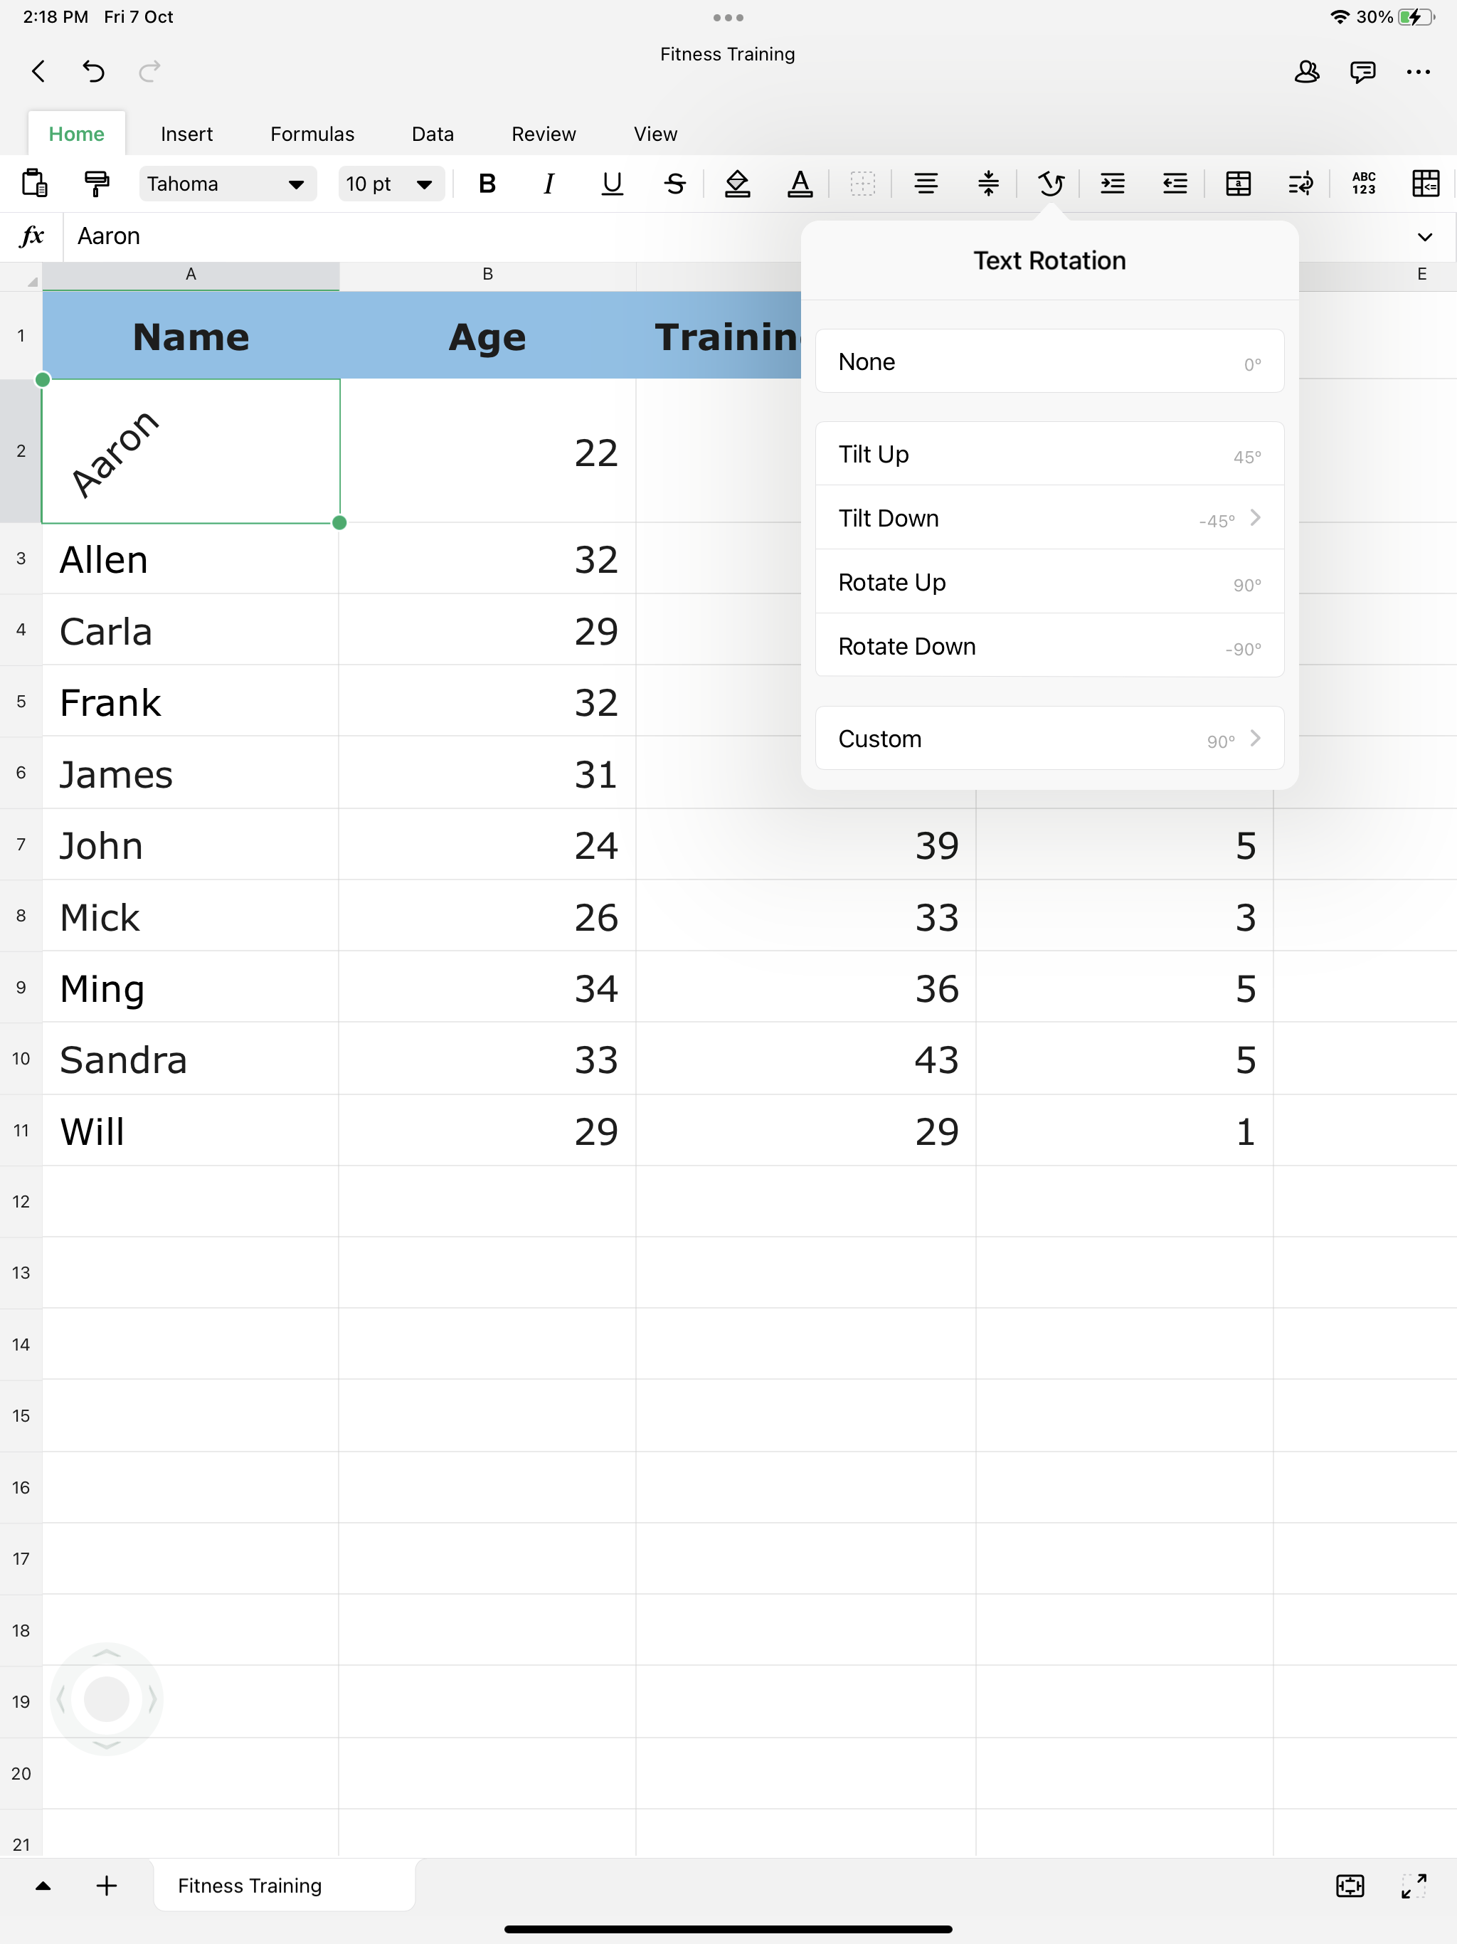The height and width of the screenshot is (1944, 1457).
Task: Open the Formulas tab
Action: (312, 134)
